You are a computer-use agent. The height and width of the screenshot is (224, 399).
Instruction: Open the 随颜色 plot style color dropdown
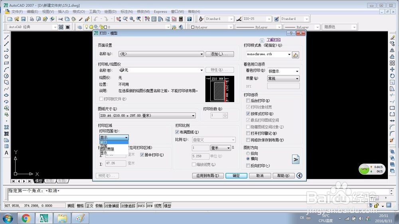(340, 27)
